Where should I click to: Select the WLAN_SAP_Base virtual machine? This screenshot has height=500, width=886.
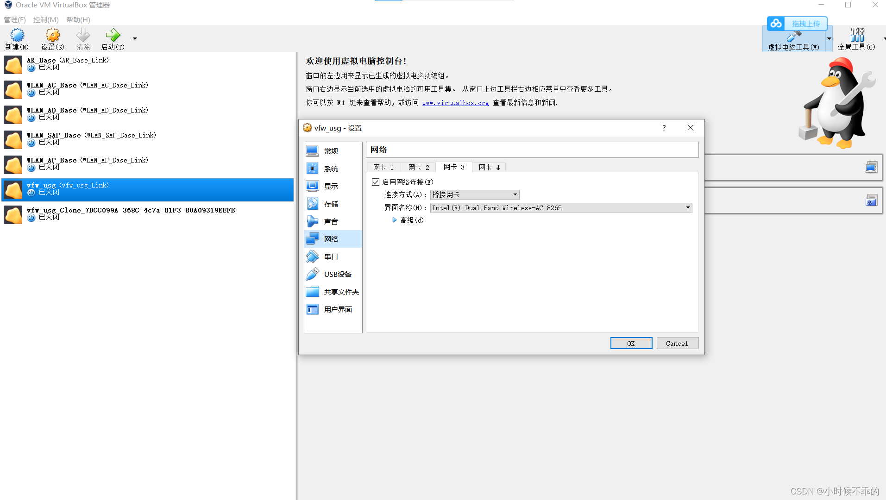pyautogui.click(x=148, y=139)
